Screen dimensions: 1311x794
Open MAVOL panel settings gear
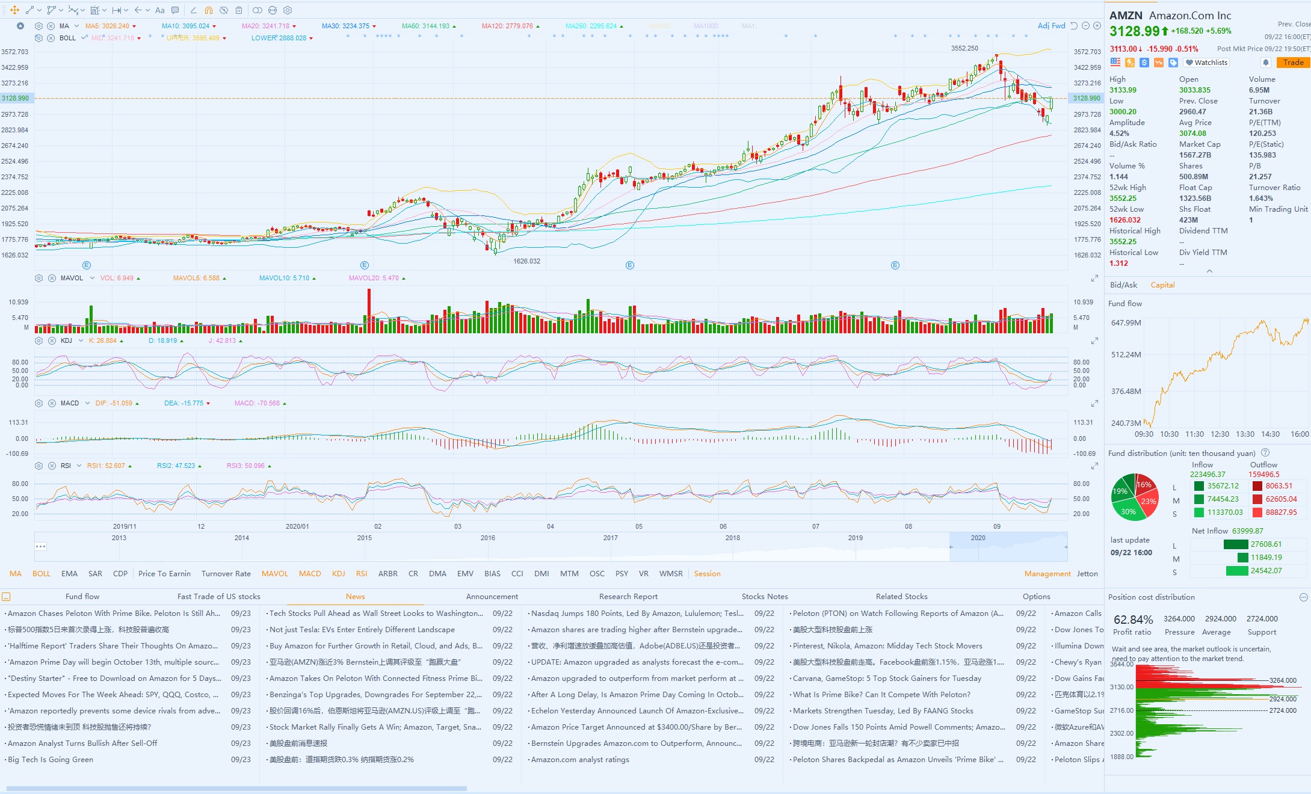(x=39, y=278)
